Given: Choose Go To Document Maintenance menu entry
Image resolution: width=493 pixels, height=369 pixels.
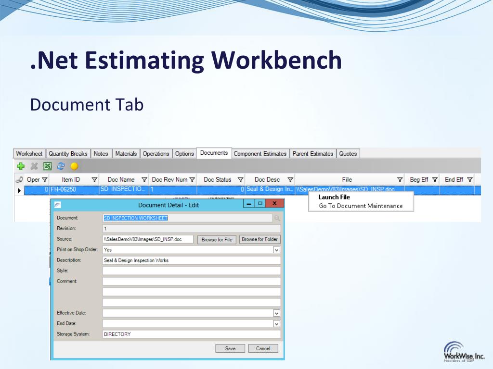Looking at the screenshot, I should (361, 206).
